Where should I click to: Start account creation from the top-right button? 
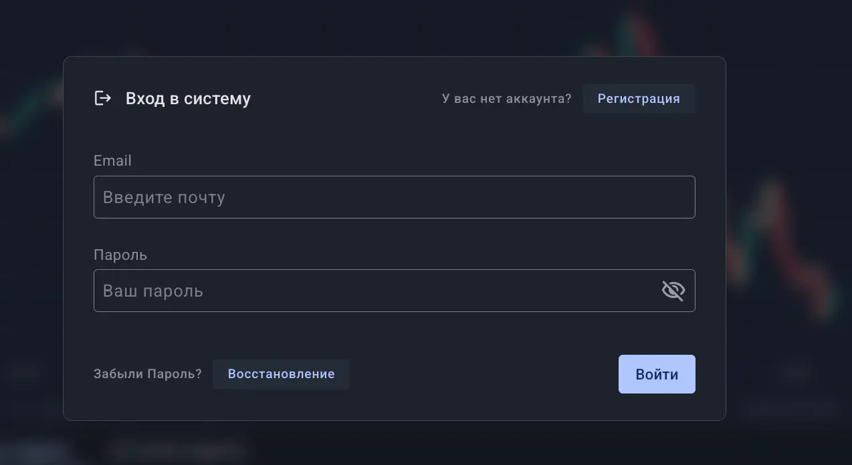[x=638, y=98]
